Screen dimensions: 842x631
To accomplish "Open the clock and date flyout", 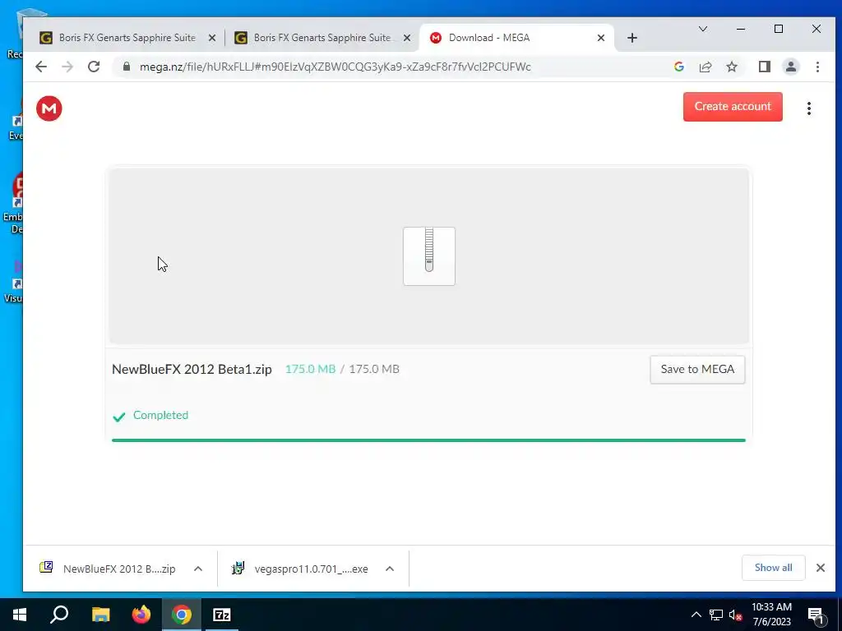I will (771, 615).
